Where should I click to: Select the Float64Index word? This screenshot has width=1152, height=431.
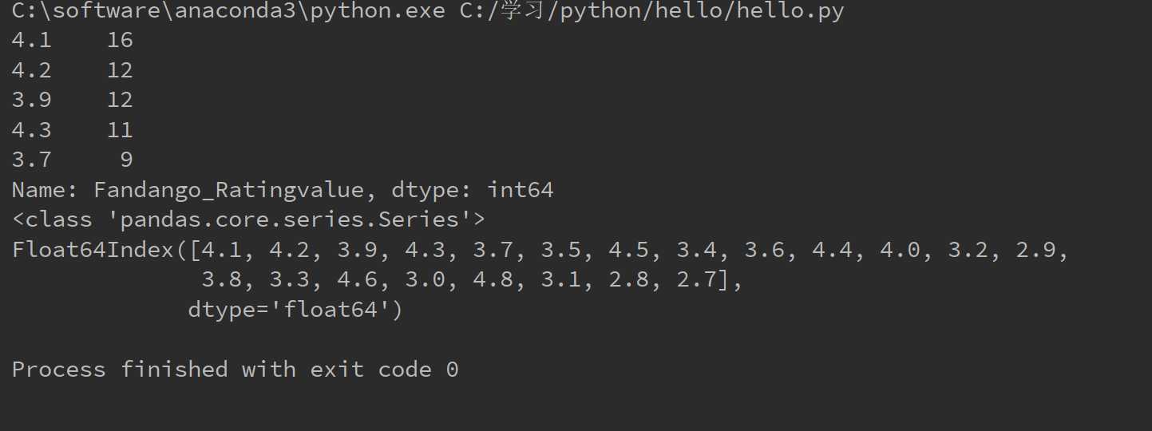pos(93,250)
